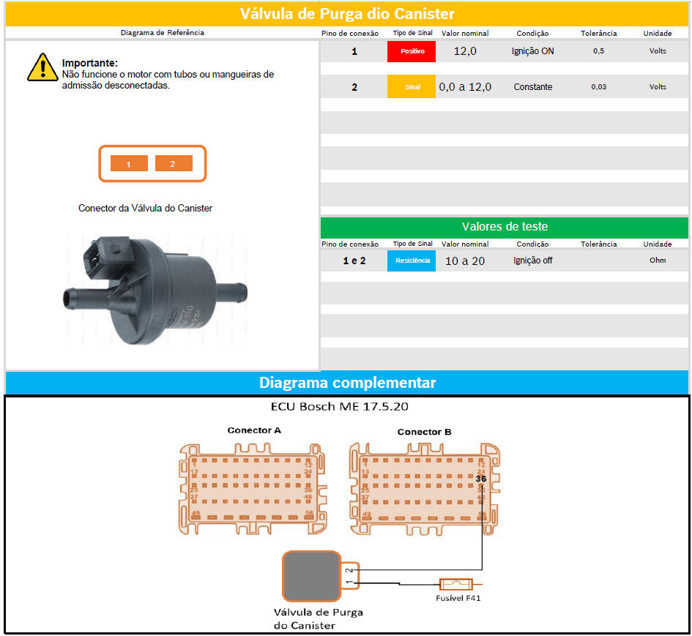Click the 10 a 20 resistance value
692x636 pixels.
point(465,261)
